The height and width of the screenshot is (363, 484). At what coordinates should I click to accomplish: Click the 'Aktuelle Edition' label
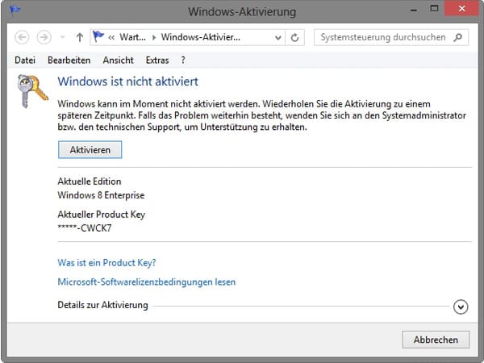click(x=90, y=181)
